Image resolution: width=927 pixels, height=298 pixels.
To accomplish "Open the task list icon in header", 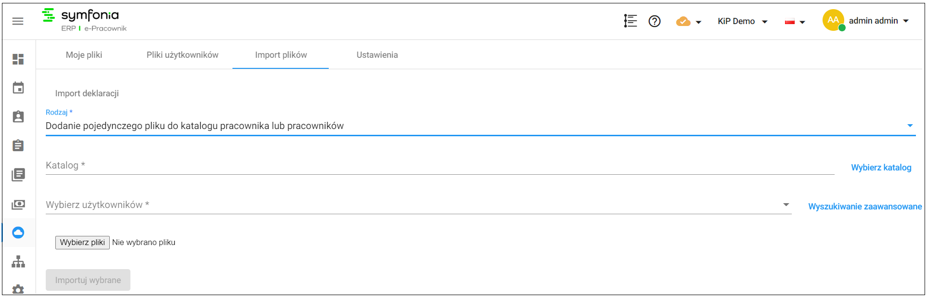I will pyautogui.click(x=631, y=21).
